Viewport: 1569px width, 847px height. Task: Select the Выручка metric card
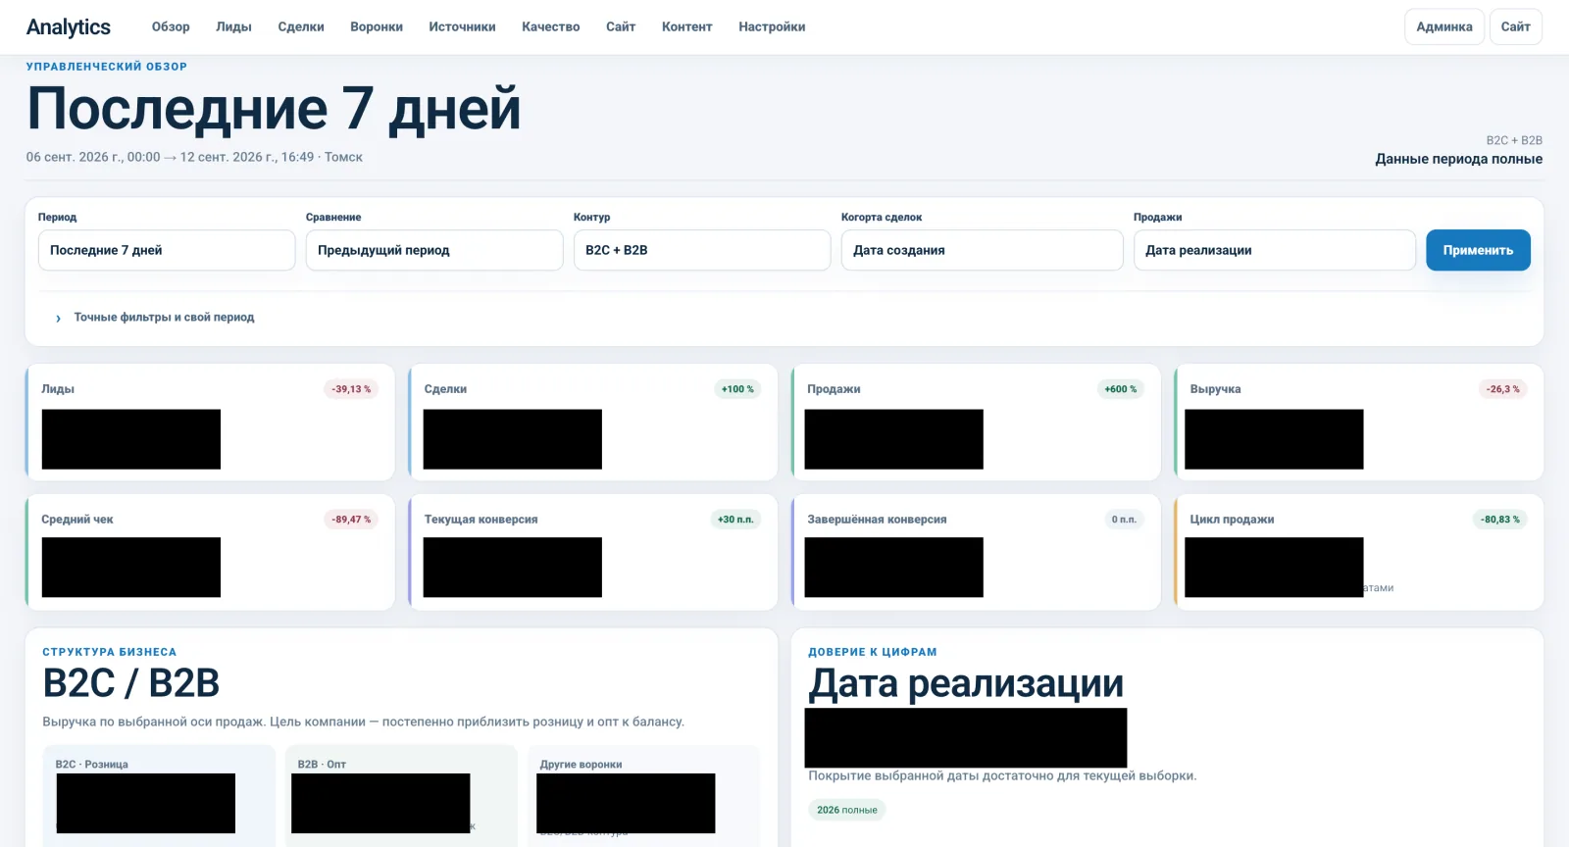click(1359, 423)
